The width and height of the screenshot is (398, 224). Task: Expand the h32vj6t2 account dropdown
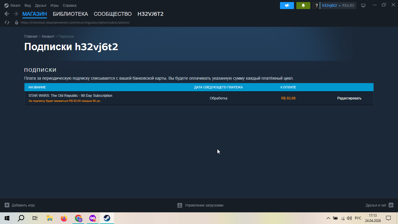coord(331,6)
